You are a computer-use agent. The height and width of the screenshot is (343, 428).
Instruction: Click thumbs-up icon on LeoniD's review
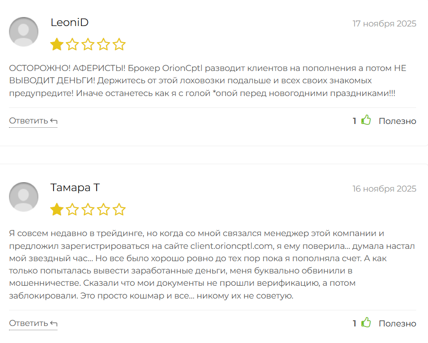pyautogui.click(x=366, y=121)
